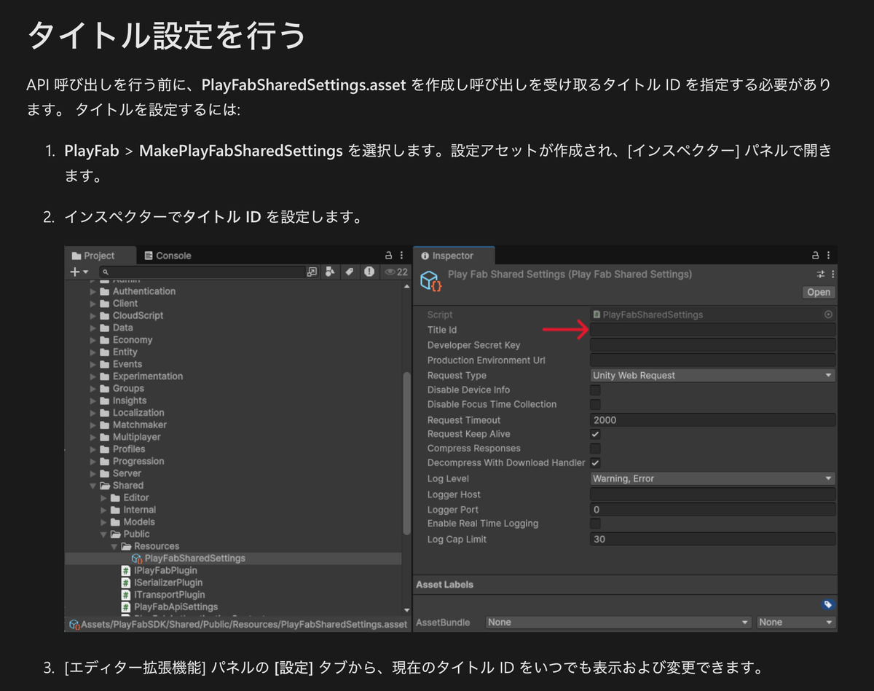Click Request Timeout field showing 2000
Image resolution: width=874 pixels, height=691 pixels.
pos(712,420)
